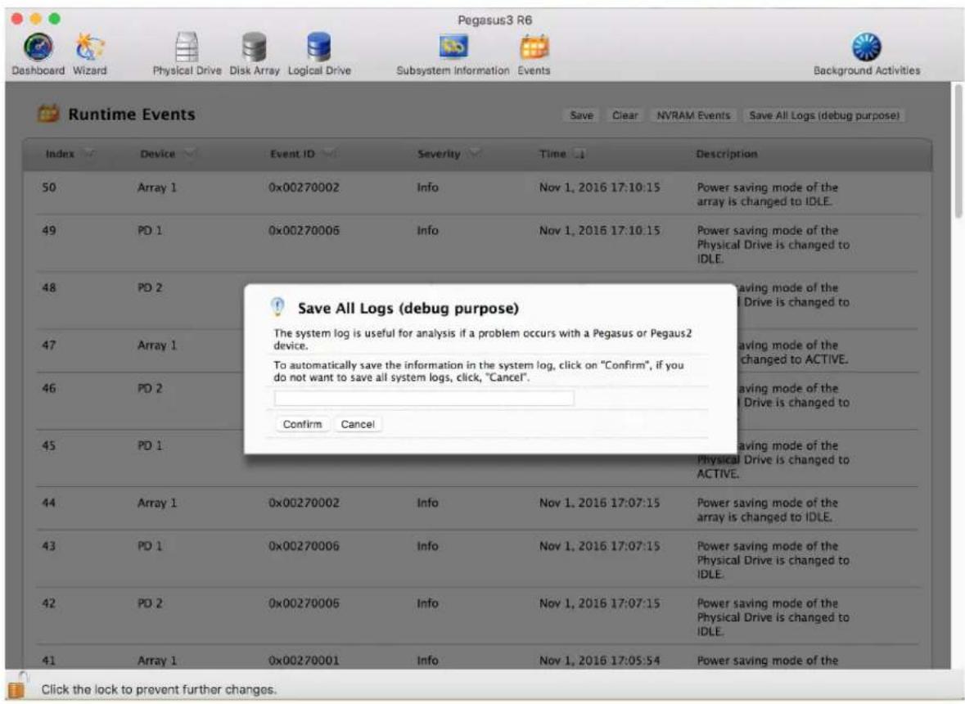Open NVRAM Events
This screenshot has height=704, width=965.
click(693, 115)
